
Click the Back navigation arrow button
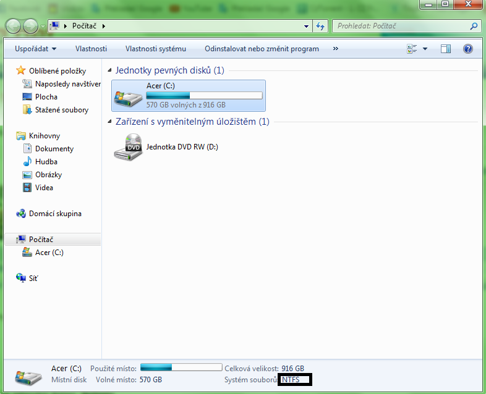(x=14, y=26)
